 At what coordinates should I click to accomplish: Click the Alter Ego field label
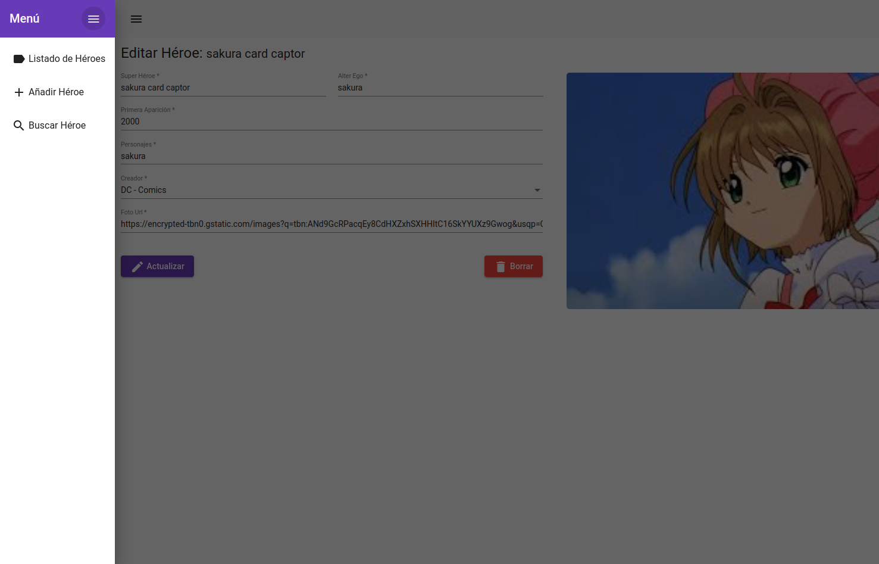[352, 76]
